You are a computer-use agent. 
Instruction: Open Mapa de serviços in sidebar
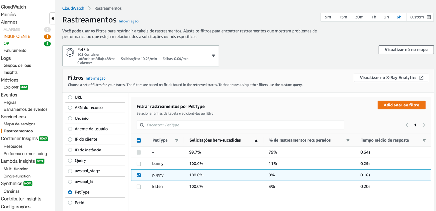pos(19,124)
